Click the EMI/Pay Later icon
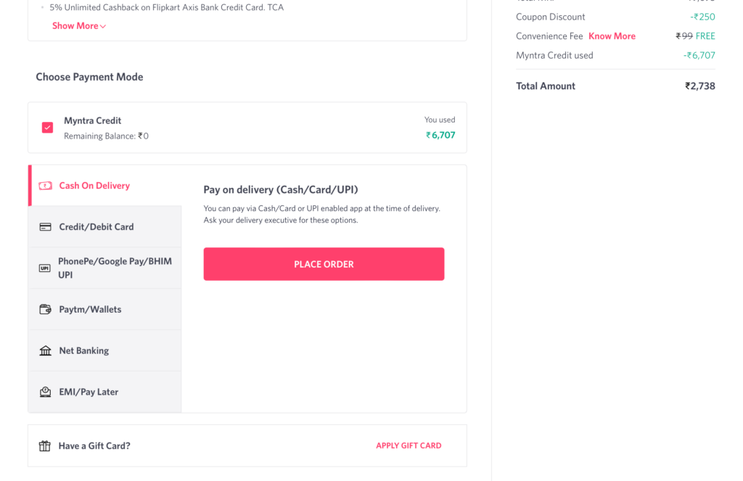743x481 pixels. (45, 392)
